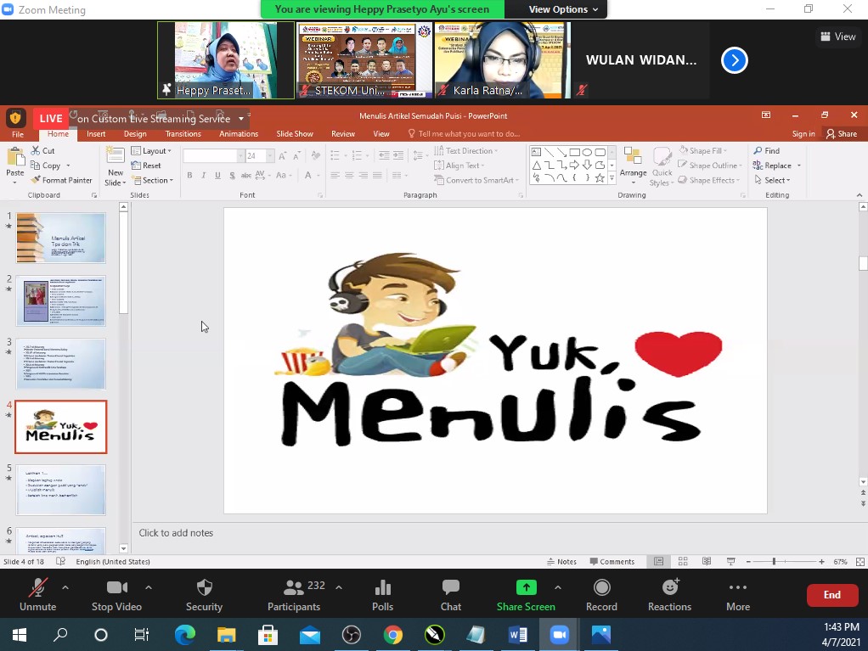Open the Select dropdown in Editing
The height and width of the screenshot is (651, 868).
tap(772, 180)
